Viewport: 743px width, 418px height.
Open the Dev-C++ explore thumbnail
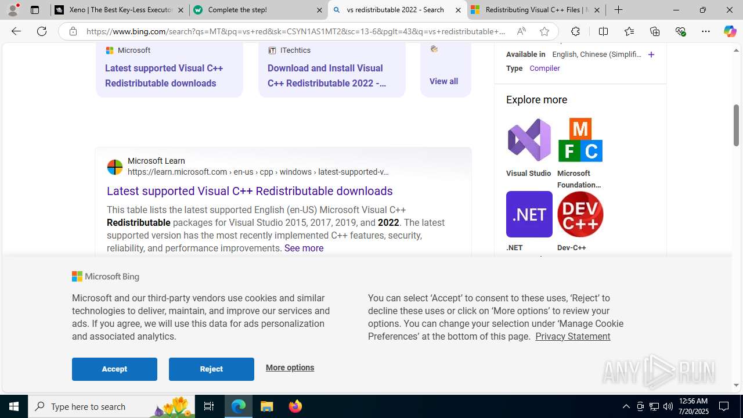click(x=580, y=214)
